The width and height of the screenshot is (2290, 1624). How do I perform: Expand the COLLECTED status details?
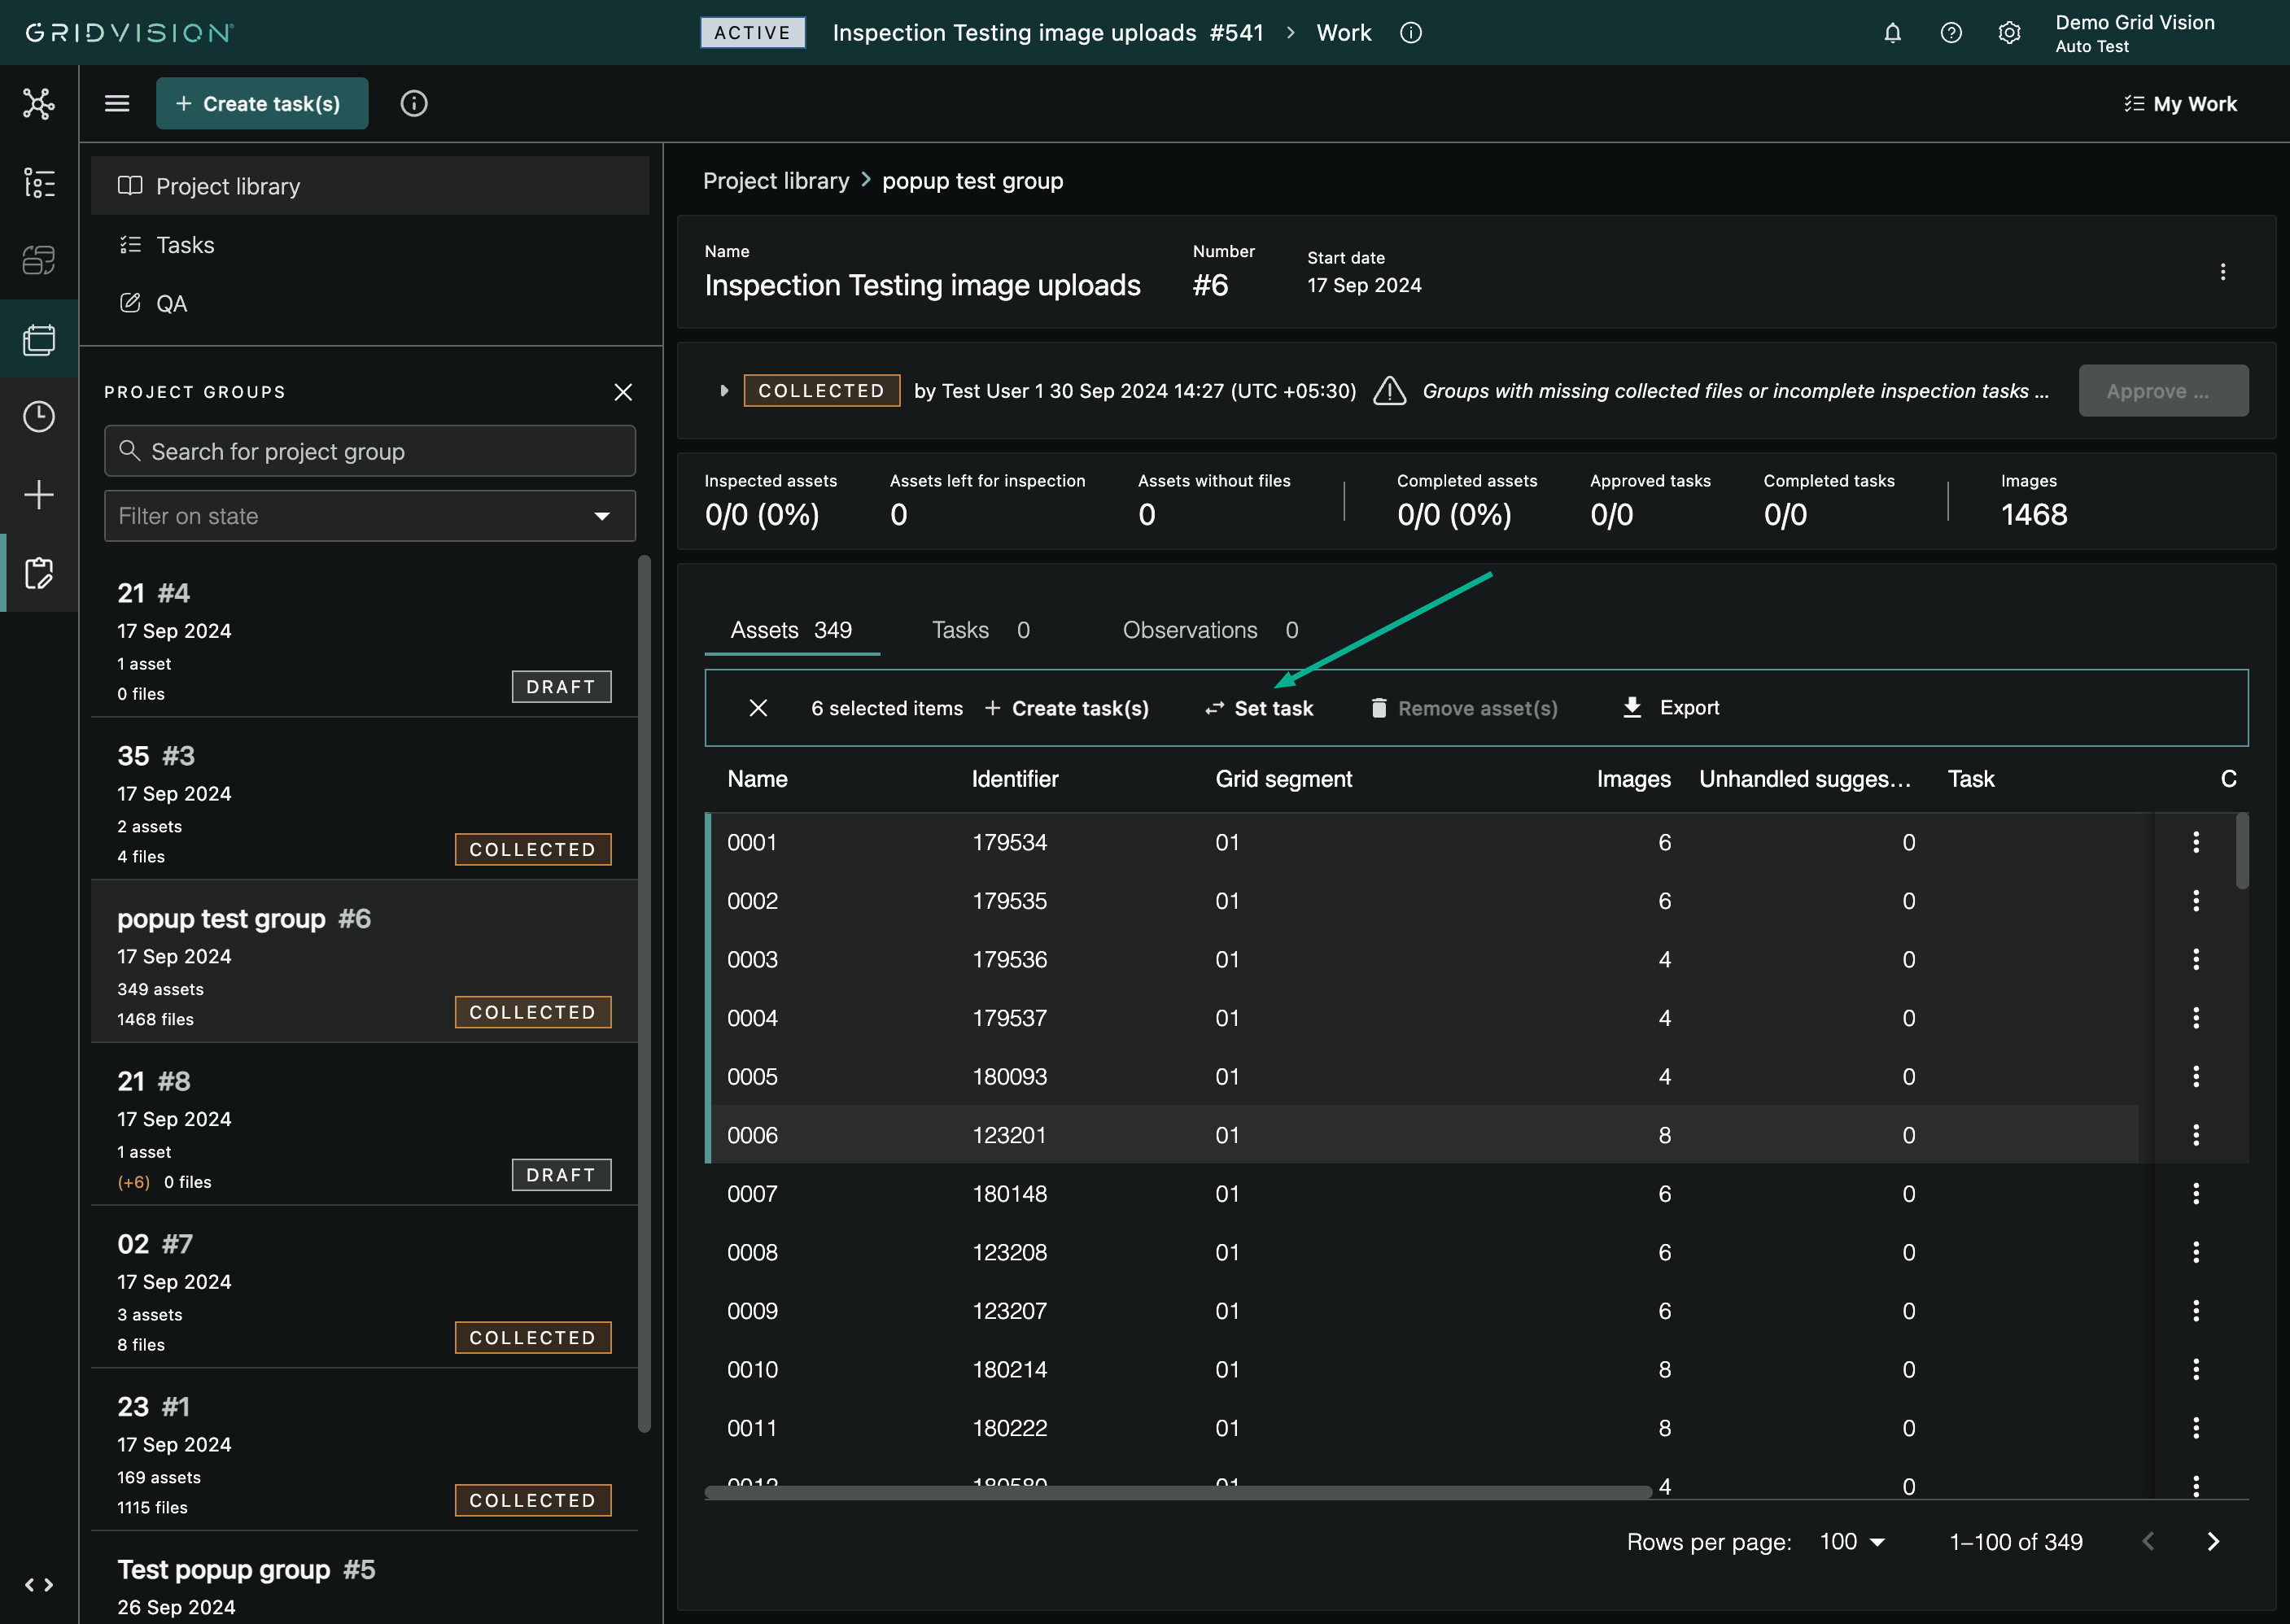[724, 391]
